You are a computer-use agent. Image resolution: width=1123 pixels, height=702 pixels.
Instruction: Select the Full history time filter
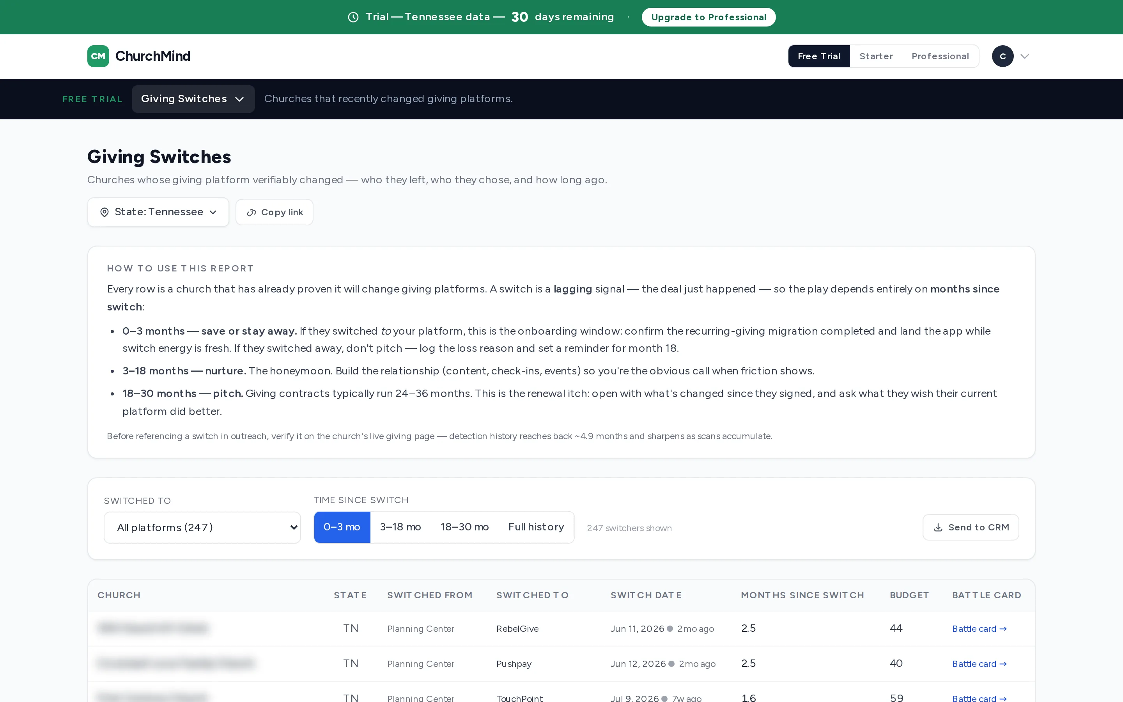point(536,527)
